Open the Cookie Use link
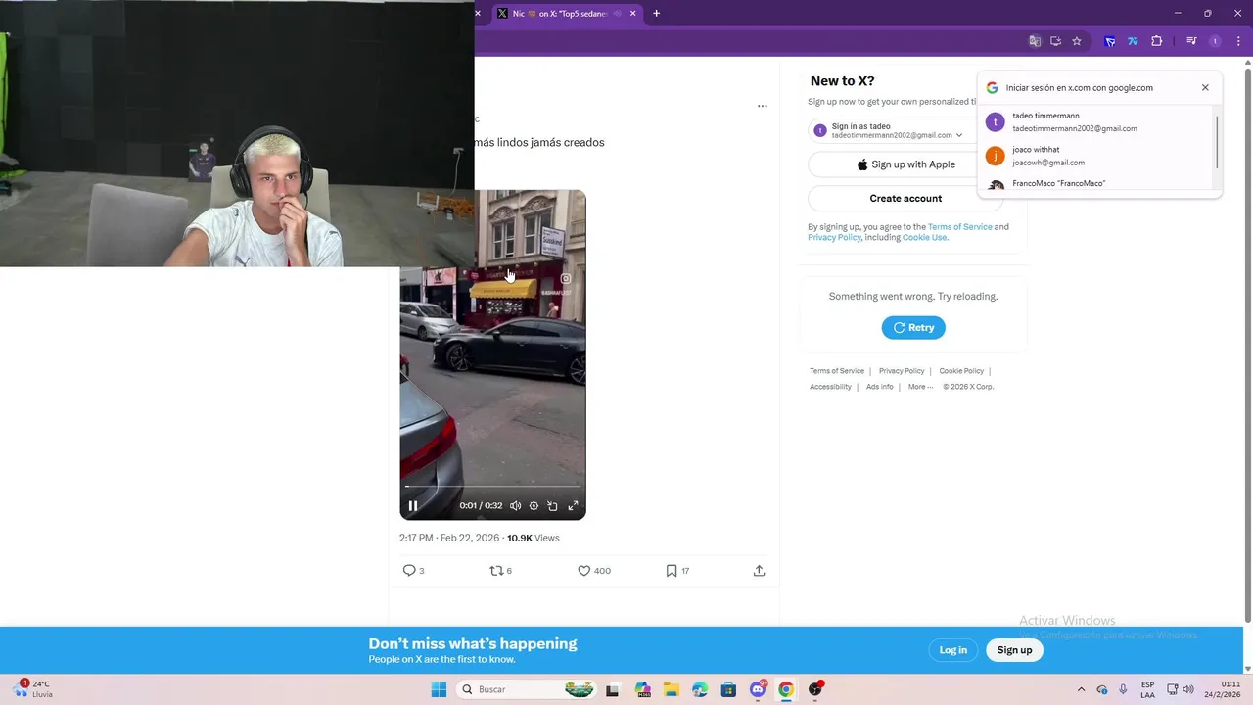The height and width of the screenshot is (705, 1253). pos(924,238)
